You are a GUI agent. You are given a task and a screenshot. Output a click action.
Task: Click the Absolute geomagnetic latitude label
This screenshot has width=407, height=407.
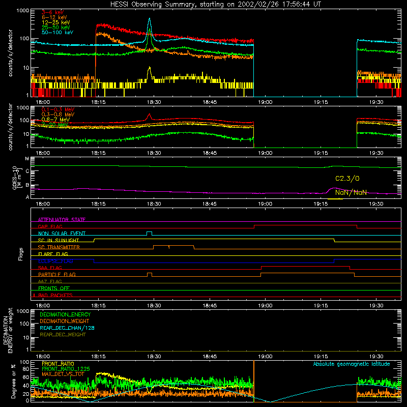pyautogui.click(x=352, y=364)
